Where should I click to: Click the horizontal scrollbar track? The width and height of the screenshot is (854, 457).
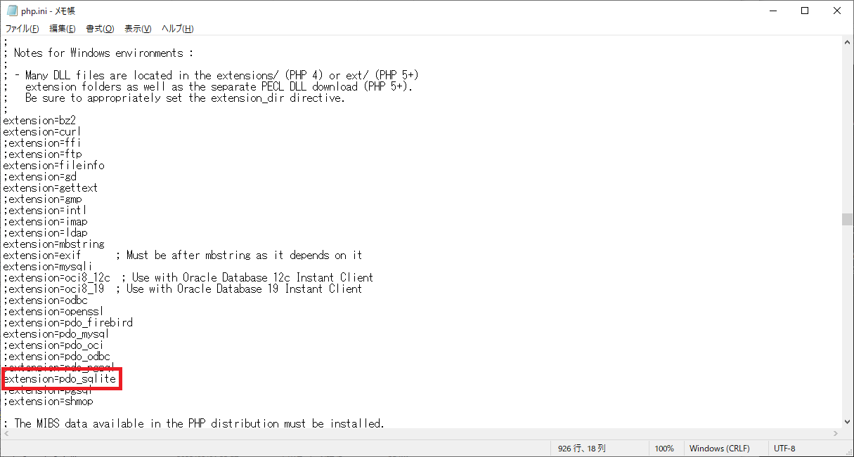click(x=421, y=434)
